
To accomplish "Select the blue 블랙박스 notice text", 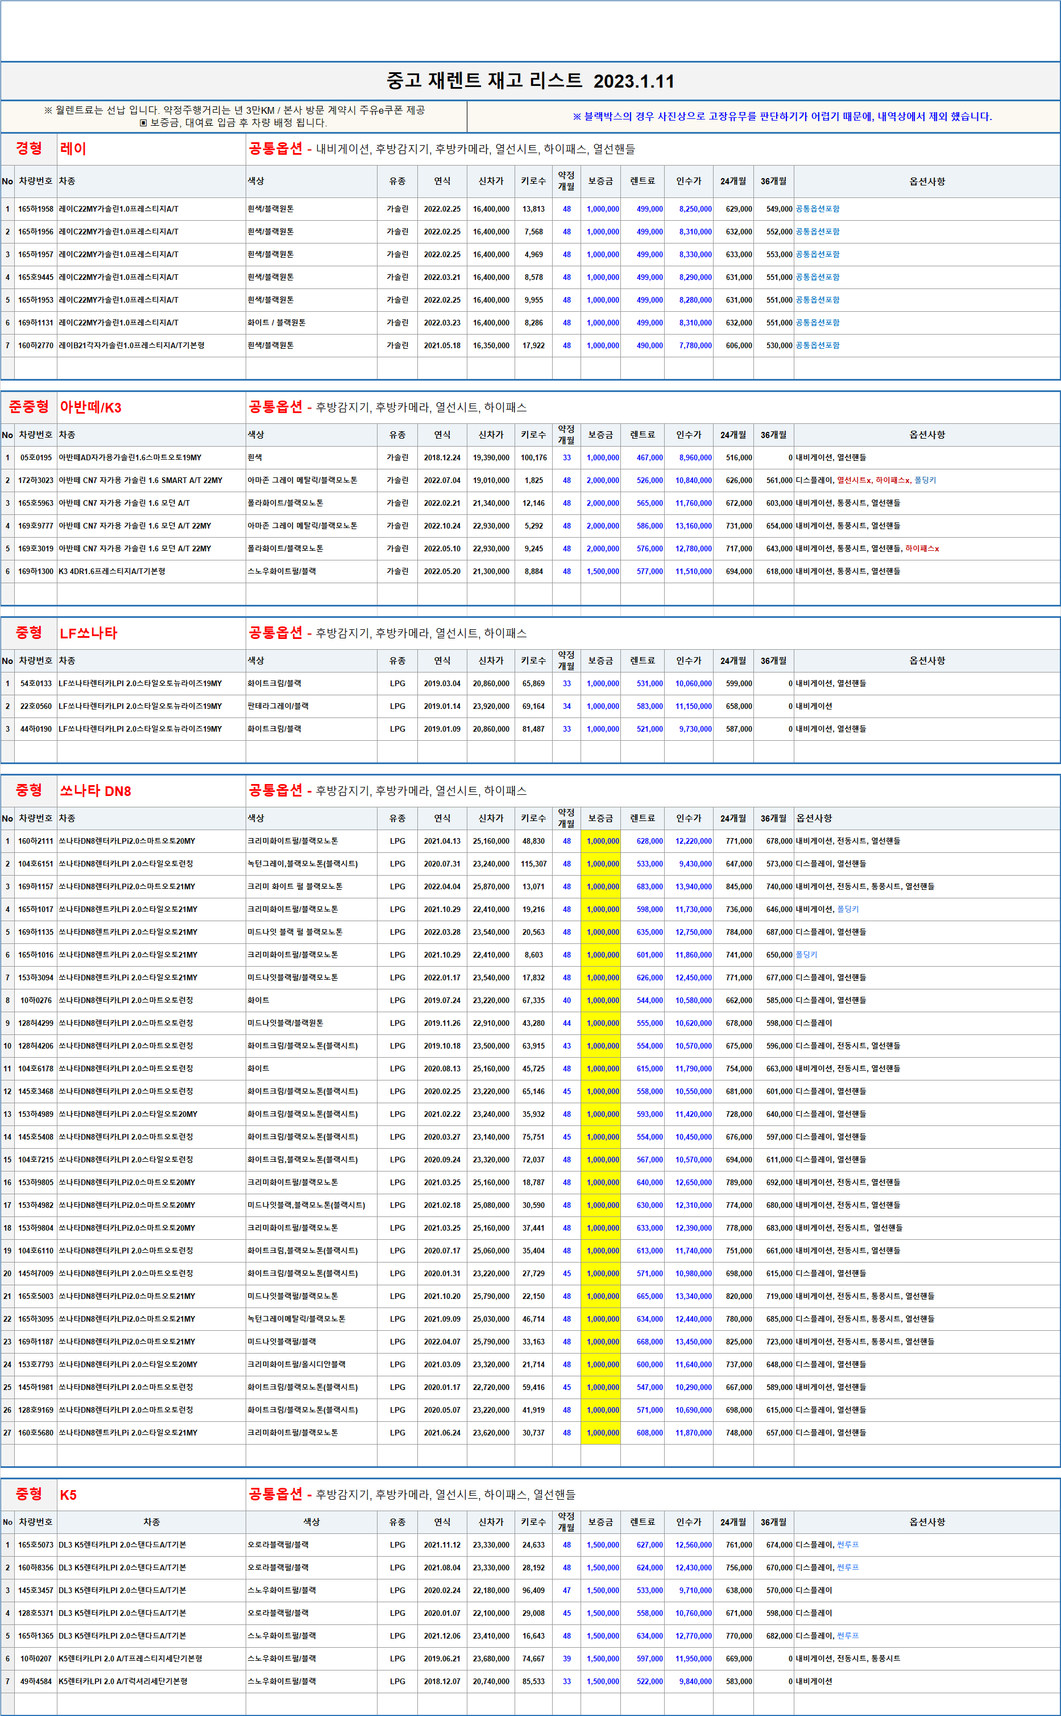I will (x=782, y=117).
